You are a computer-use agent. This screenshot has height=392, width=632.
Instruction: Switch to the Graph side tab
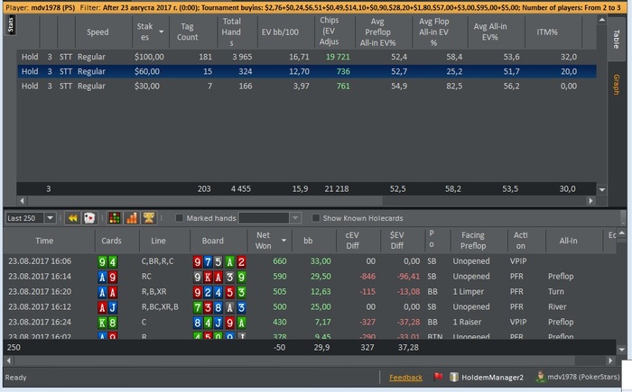[x=616, y=85]
